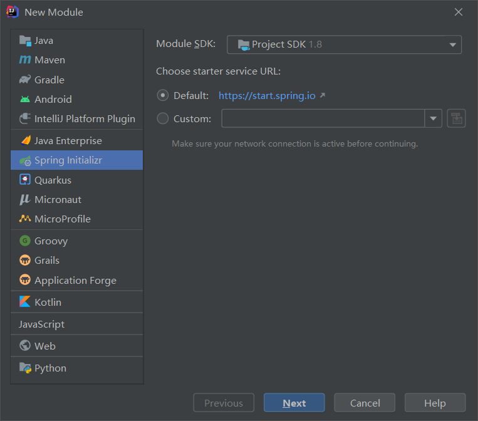Select Quarkus in the list
The height and width of the screenshot is (421, 478).
click(x=77, y=180)
